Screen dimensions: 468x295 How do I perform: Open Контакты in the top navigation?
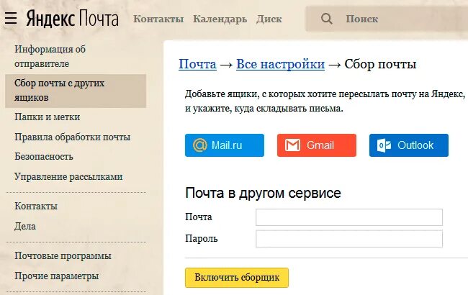(x=158, y=19)
